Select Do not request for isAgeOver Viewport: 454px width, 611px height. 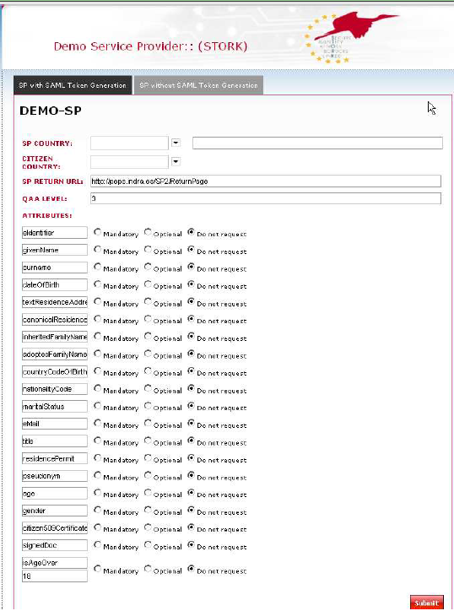(191, 569)
